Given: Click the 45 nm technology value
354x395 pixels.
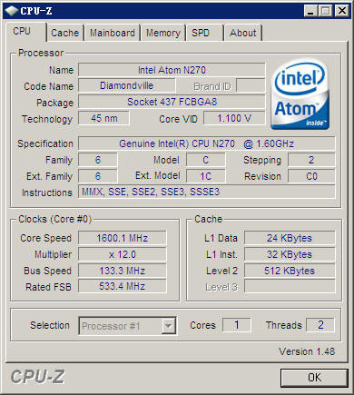Looking at the screenshot, I should coord(103,118).
